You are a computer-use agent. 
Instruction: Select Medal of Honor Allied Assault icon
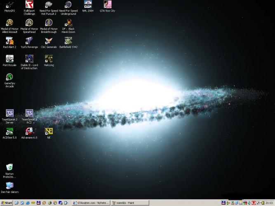9,23
